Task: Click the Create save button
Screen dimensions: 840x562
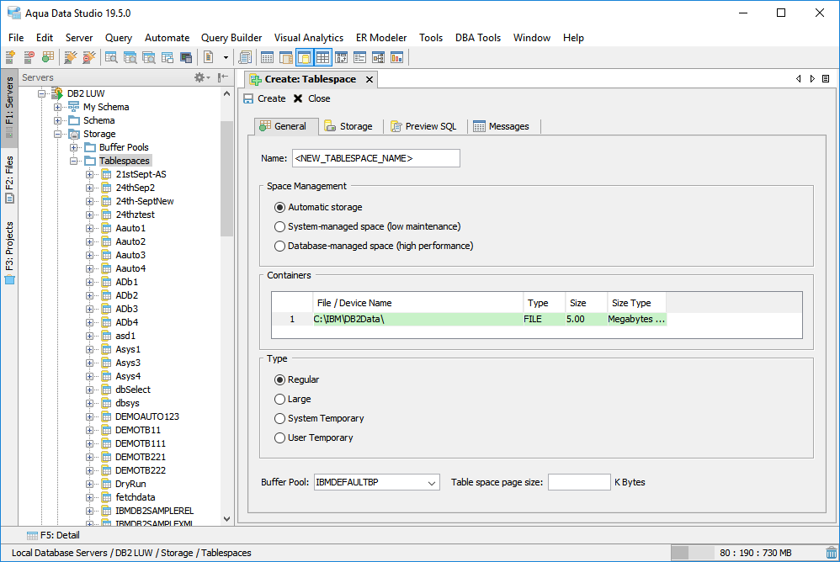Action: coord(264,98)
